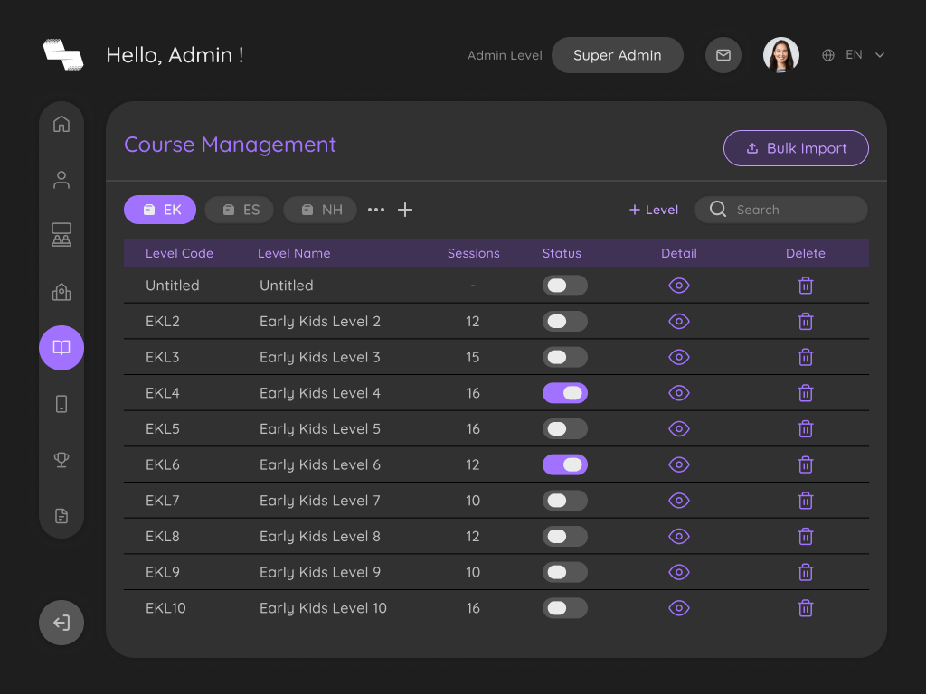Image resolution: width=926 pixels, height=694 pixels.
Task: Click the + Level button
Action: [x=653, y=210]
